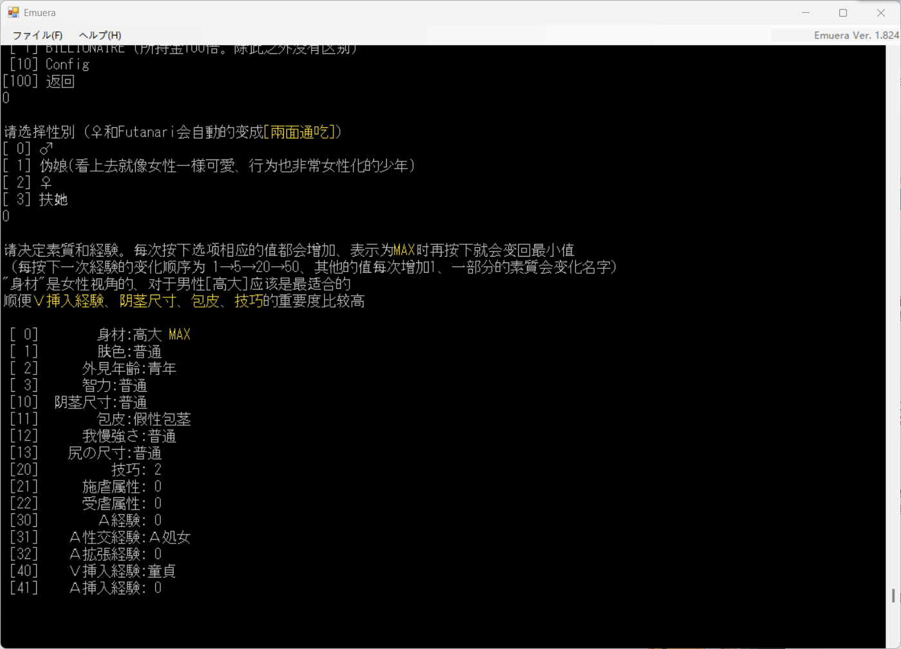This screenshot has height=649, width=901.
Task: Click option [0] 身材:高大 MAX
Action: (100, 334)
